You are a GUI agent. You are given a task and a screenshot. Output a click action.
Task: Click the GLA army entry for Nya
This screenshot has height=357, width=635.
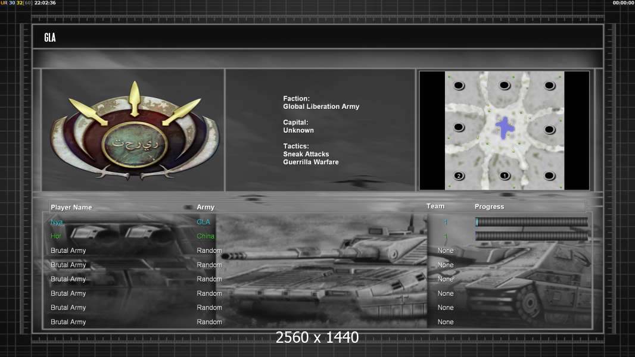(203, 222)
